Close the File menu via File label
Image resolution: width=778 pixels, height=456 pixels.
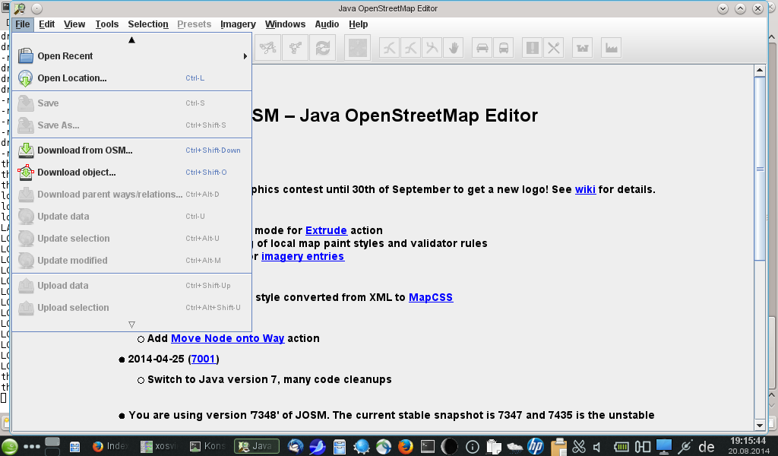tap(22, 24)
